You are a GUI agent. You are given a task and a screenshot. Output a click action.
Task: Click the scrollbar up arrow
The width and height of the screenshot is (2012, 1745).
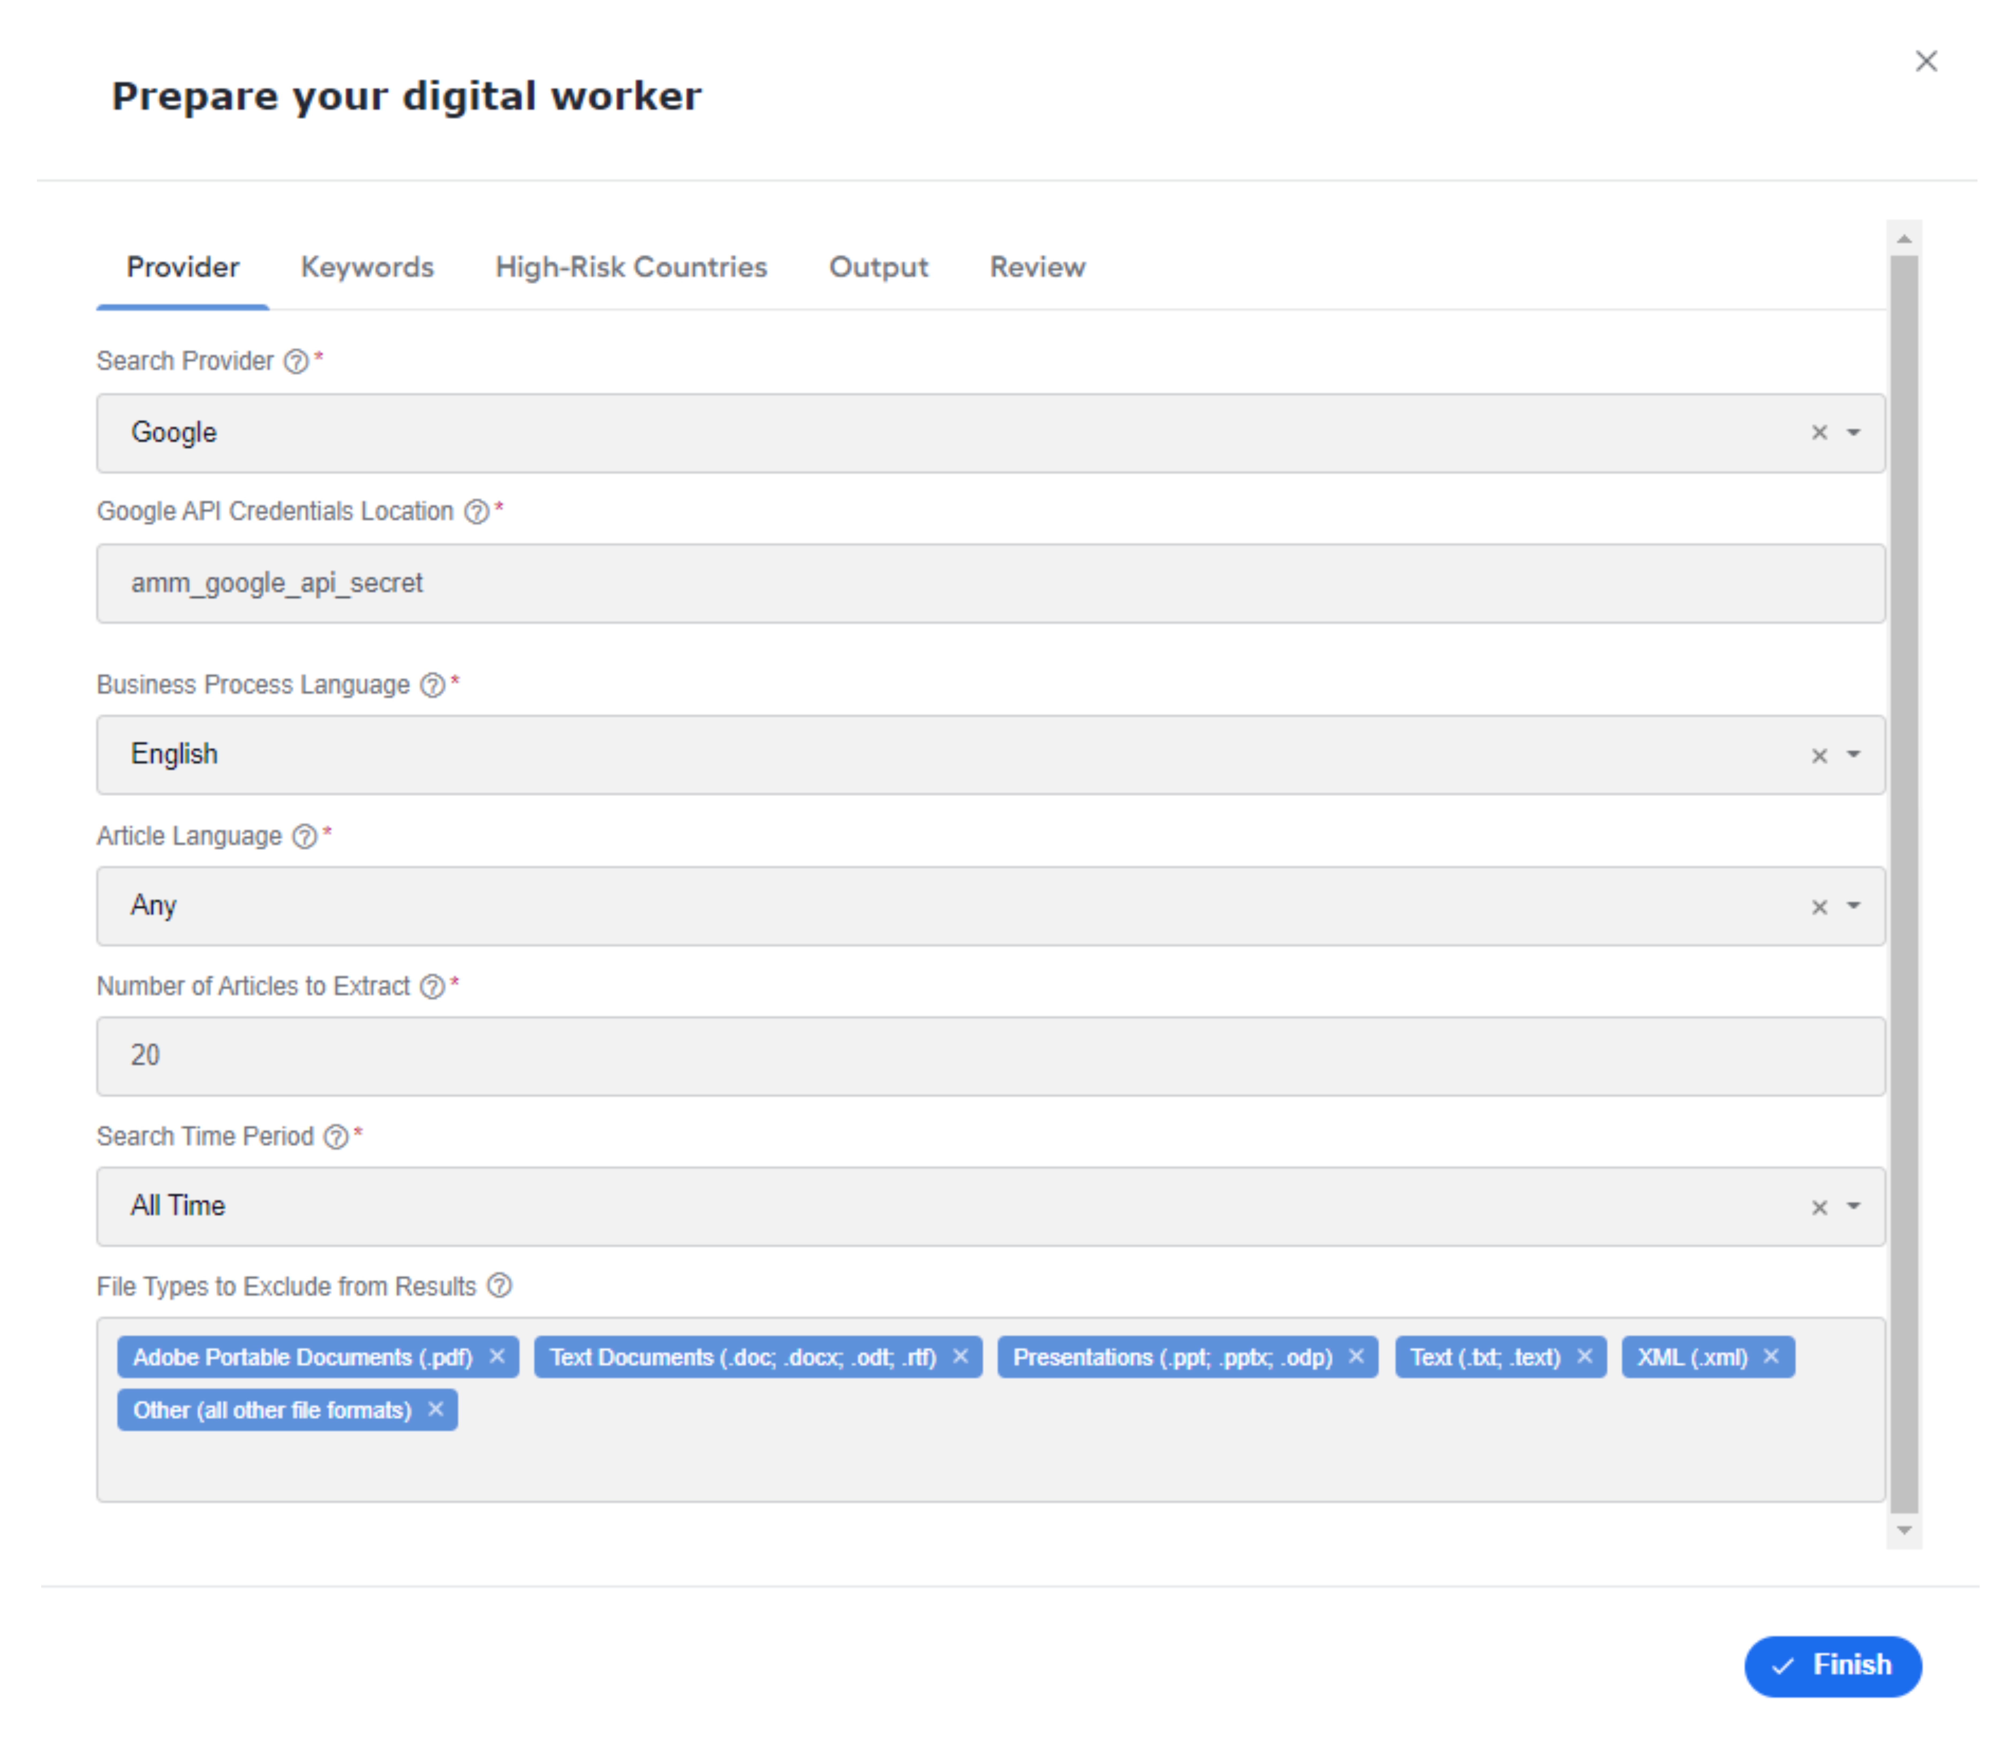(1904, 239)
